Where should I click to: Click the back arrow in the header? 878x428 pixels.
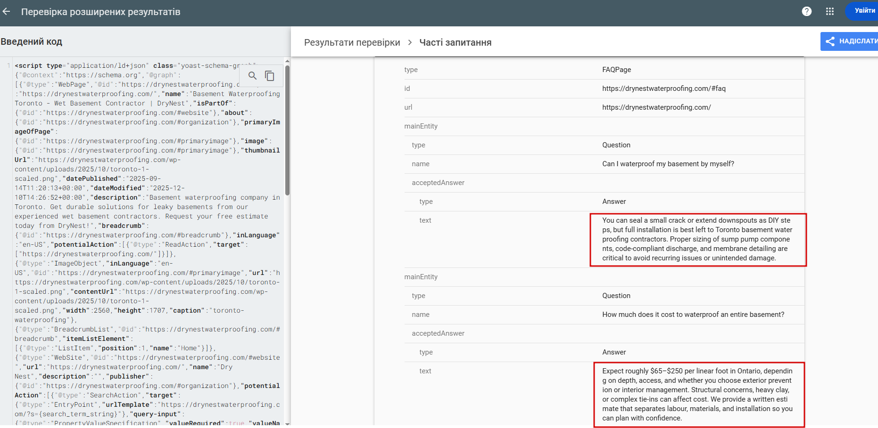coord(7,12)
